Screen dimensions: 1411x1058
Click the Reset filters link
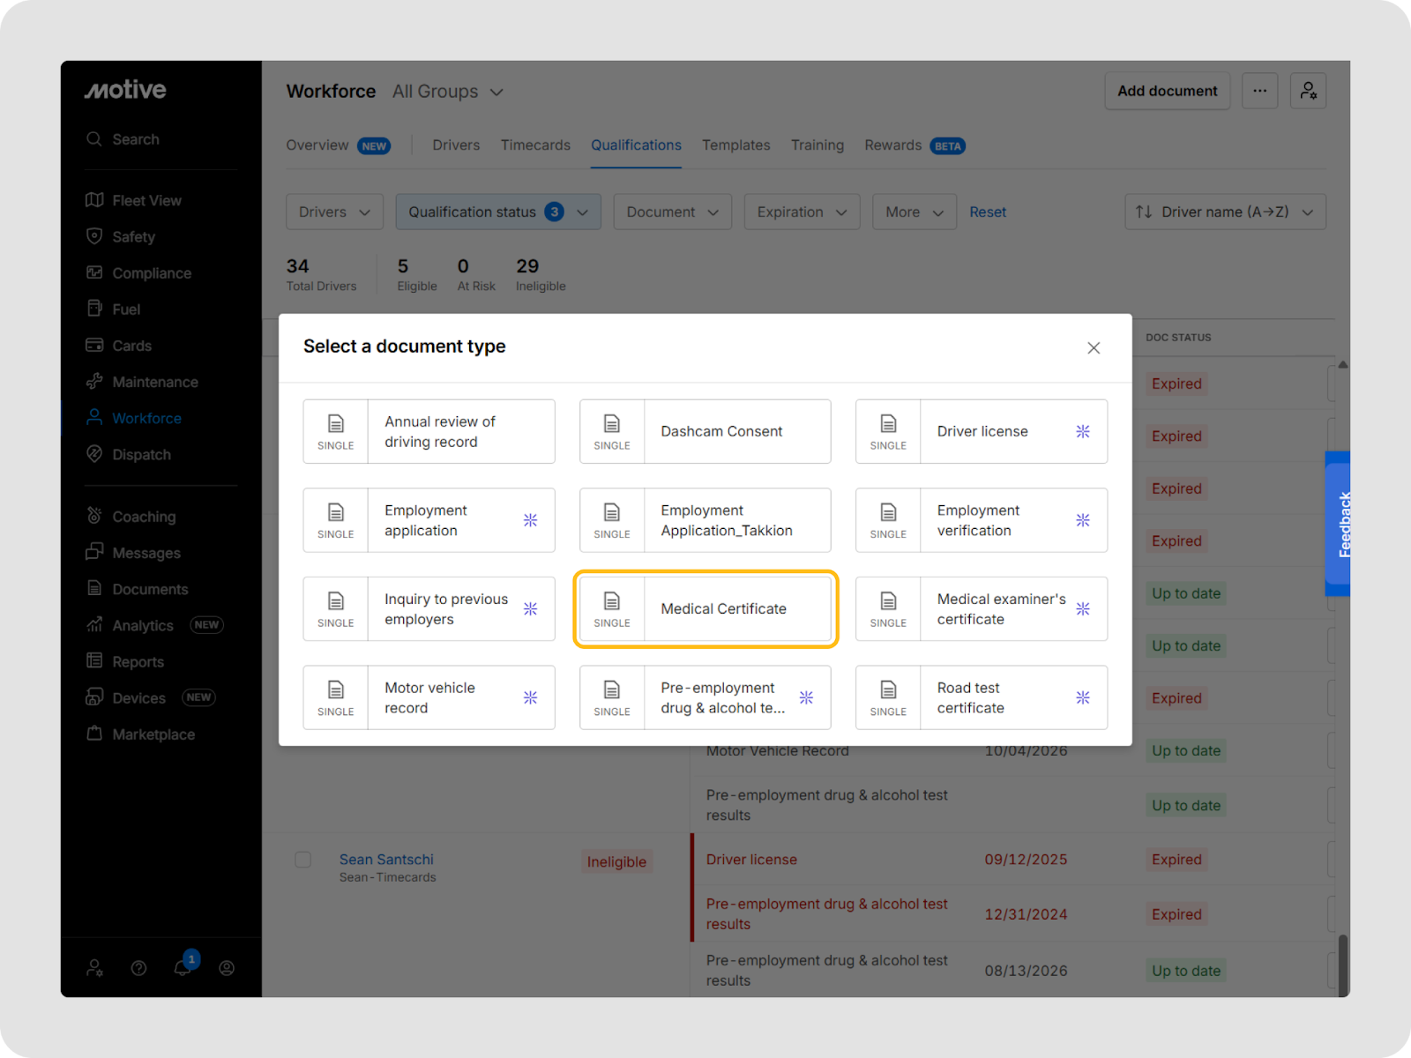(987, 212)
